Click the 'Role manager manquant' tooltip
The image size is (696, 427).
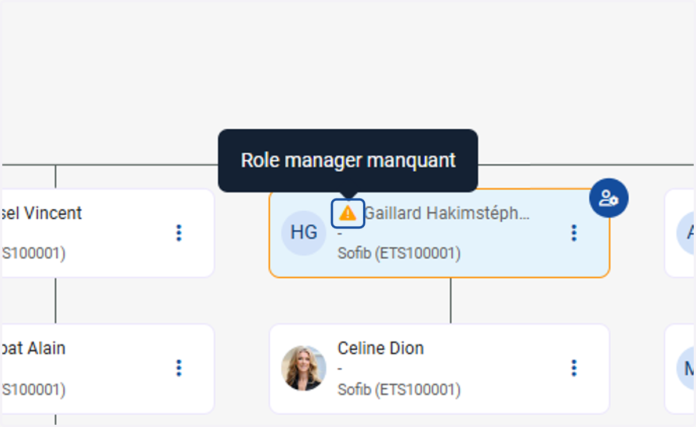pyautogui.click(x=348, y=160)
